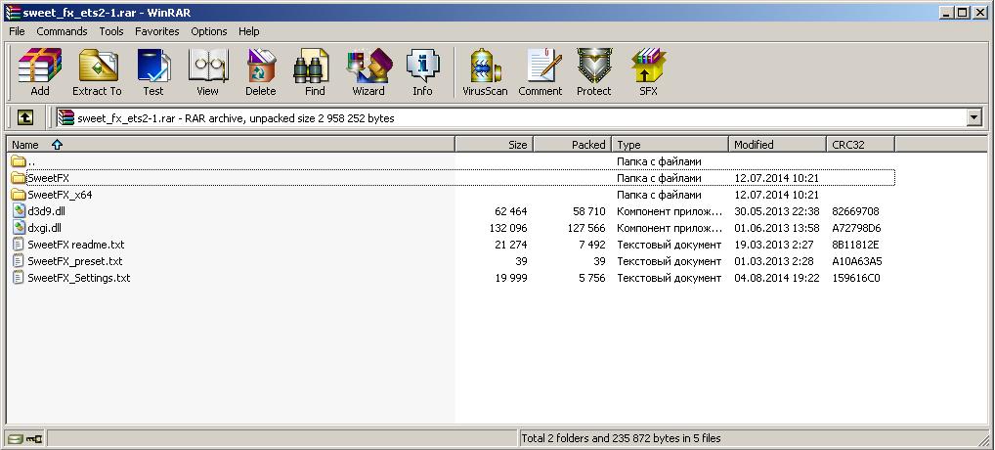Sort by CRC32 column header
The width and height of the screenshot is (995, 450).
coord(860,145)
